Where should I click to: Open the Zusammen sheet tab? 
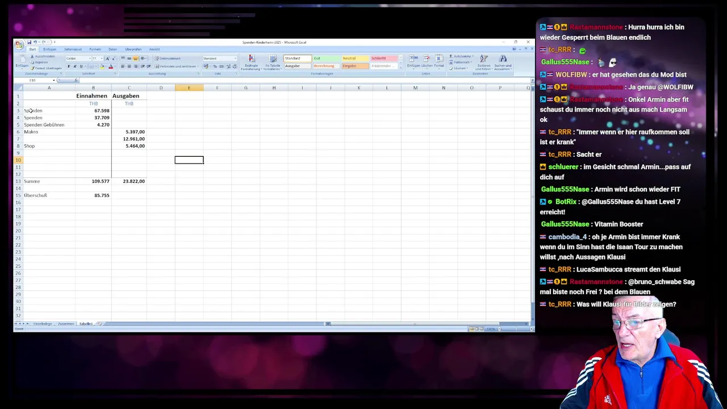[66, 324]
